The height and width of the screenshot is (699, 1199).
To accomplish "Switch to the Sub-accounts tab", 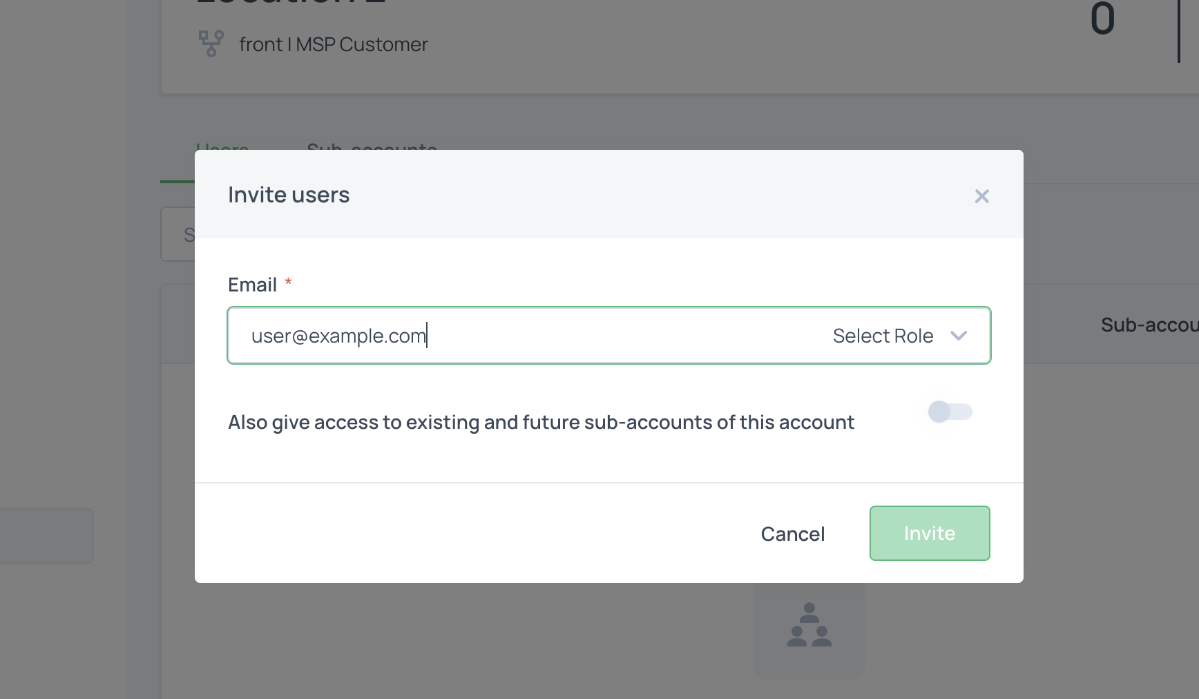I will coord(372,146).
